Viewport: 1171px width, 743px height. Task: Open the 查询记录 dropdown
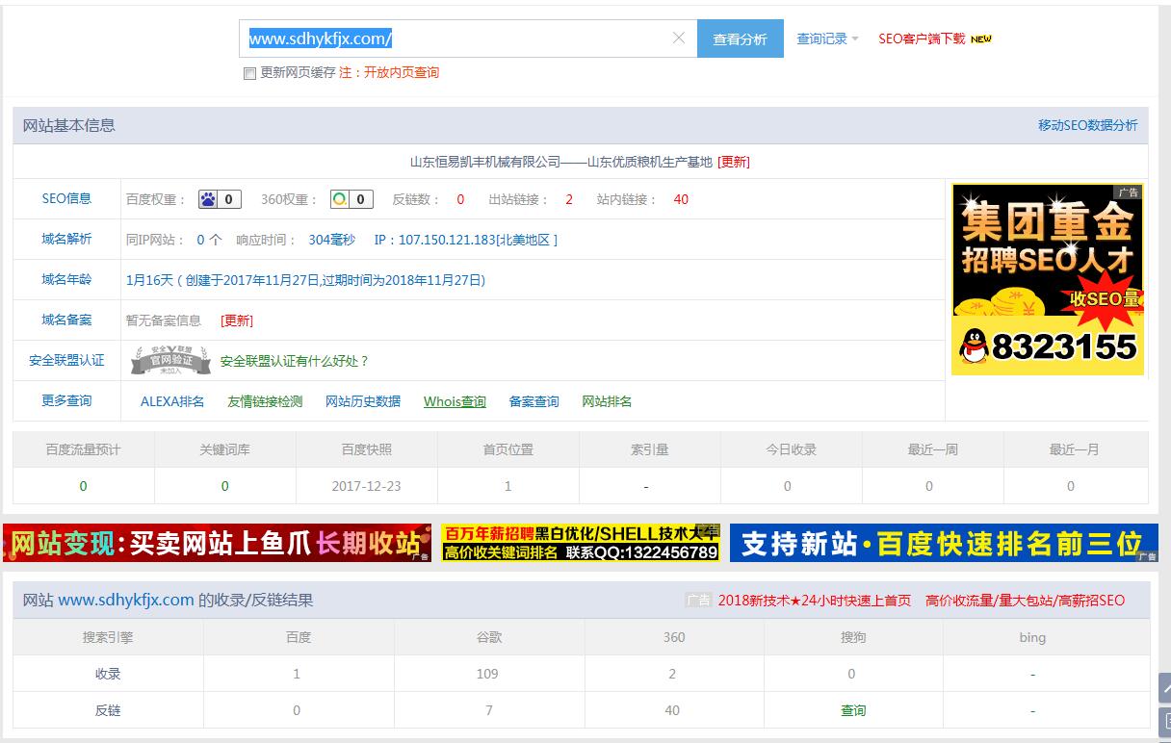(827, 38)
